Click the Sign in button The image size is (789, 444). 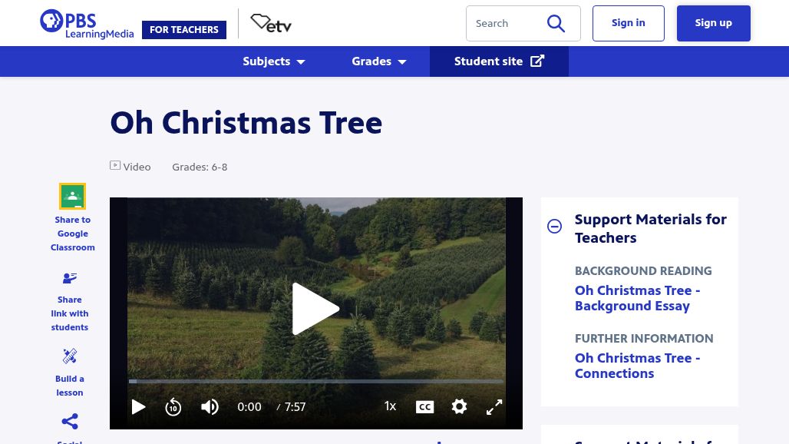tap(629, 23)
